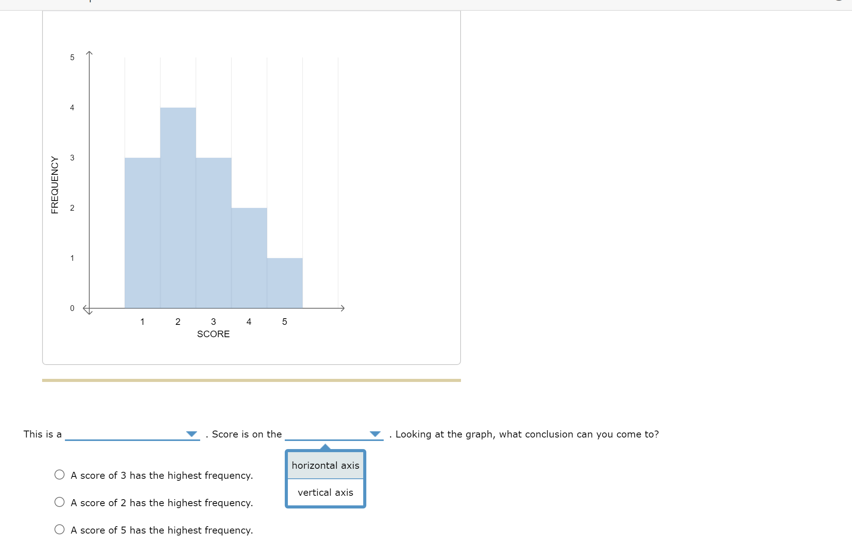Click the shortest bar, above score 5
Screen dimensions: 852x554
click(x=284, y=283)
